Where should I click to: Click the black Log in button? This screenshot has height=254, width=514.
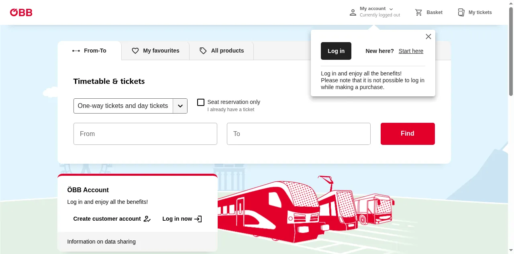pos(336,51)
